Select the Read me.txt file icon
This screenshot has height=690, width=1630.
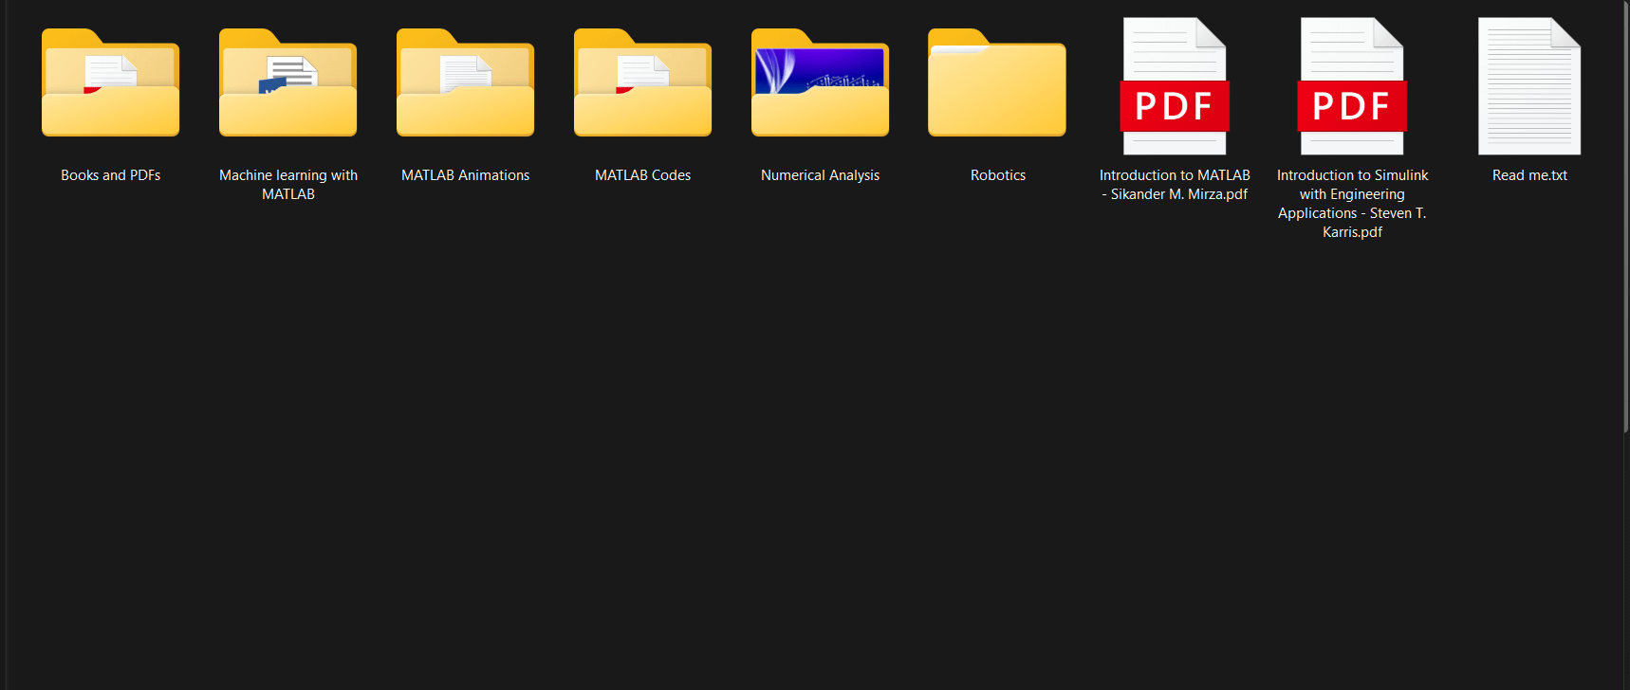click(x=1529, y=85)
